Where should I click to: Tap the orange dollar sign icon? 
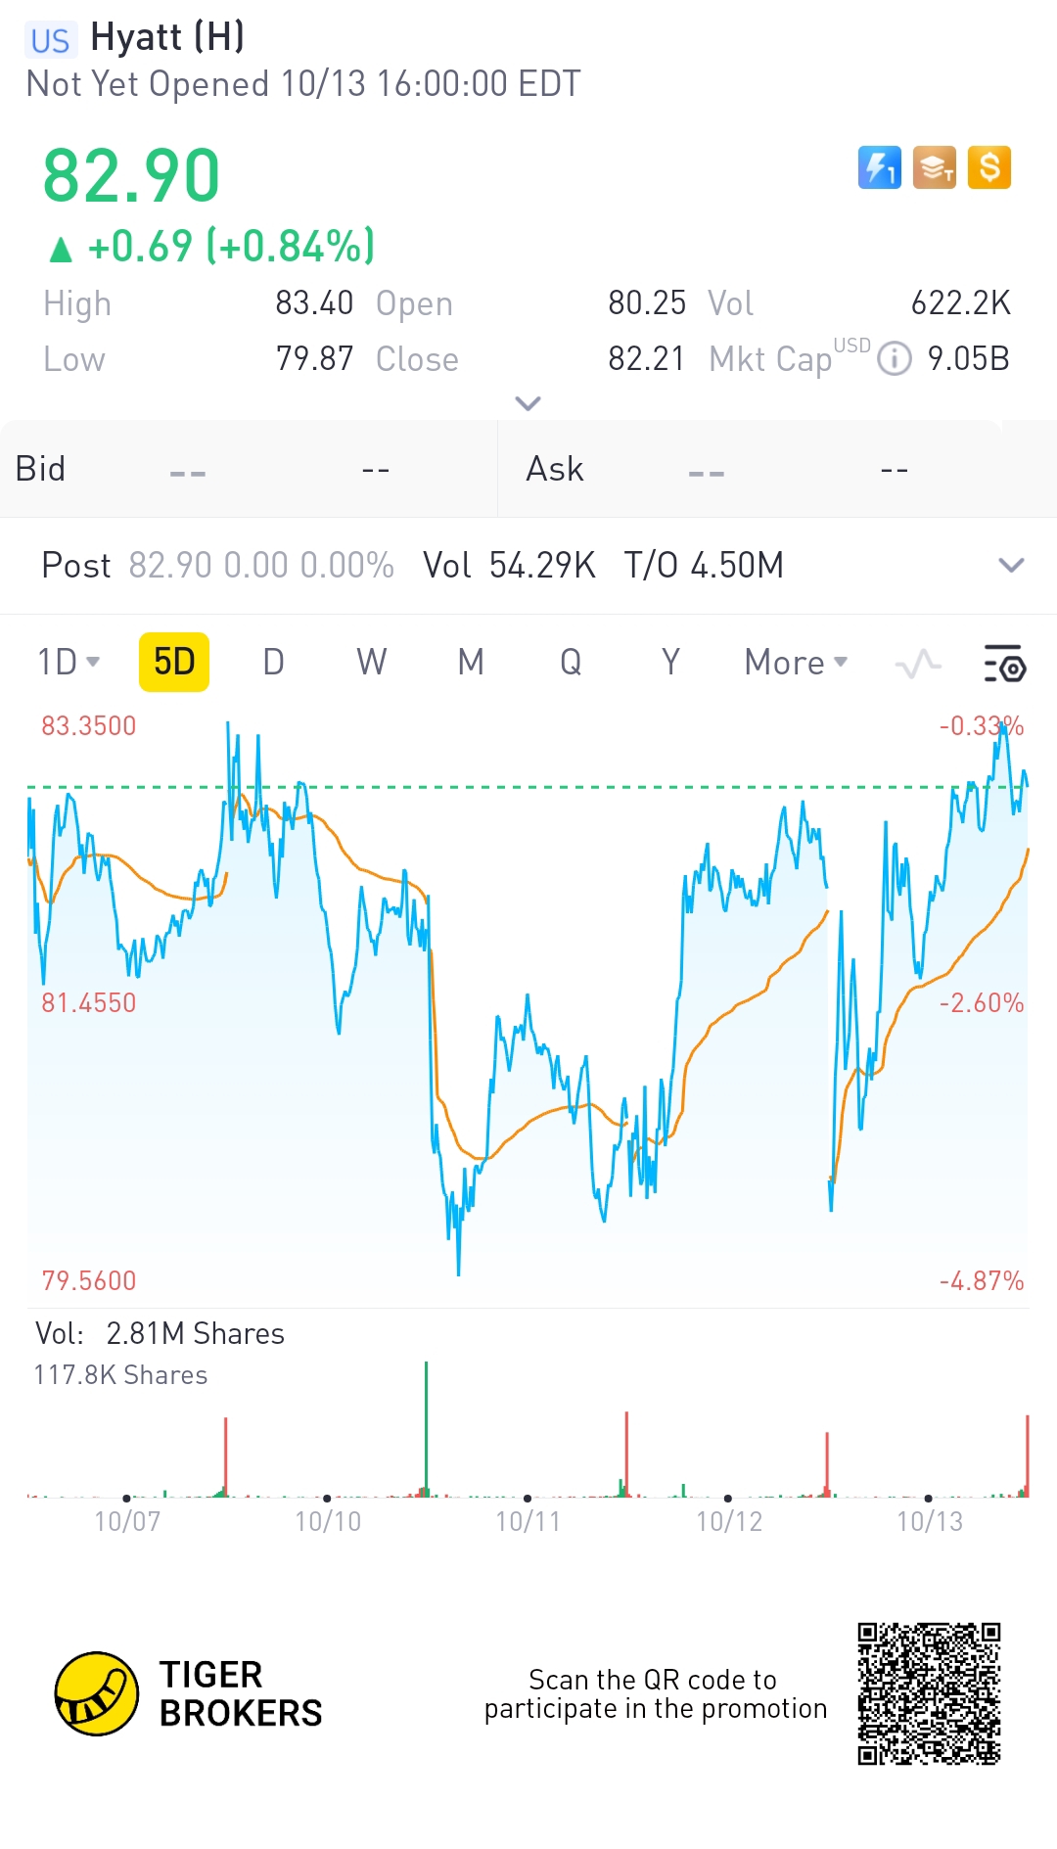[x=988, y=167]
